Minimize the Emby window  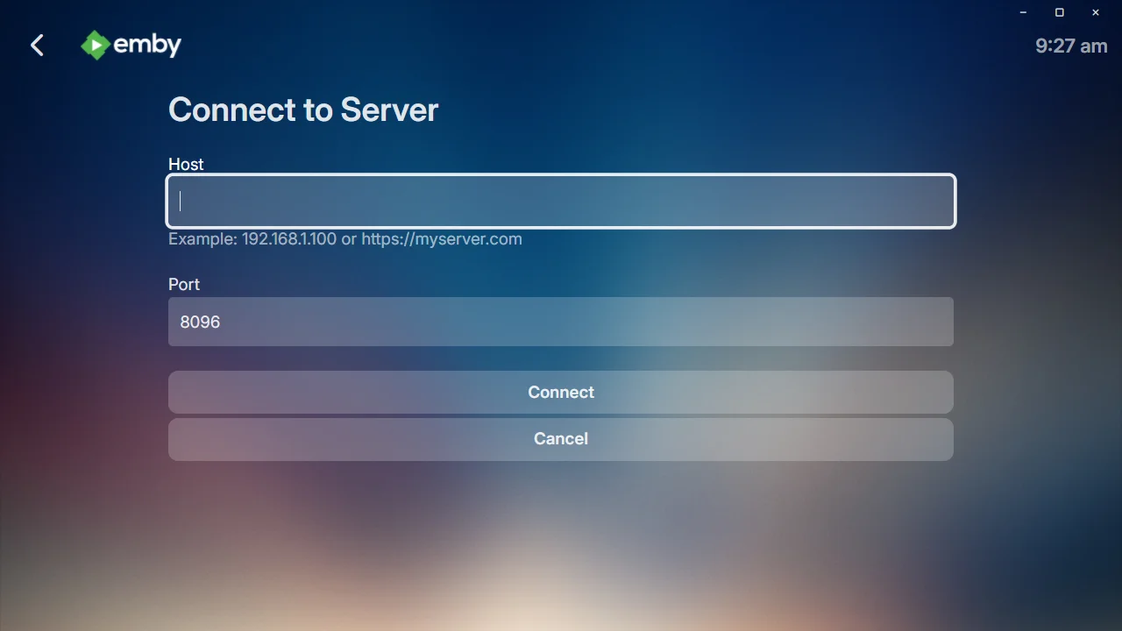point(1023,12)
